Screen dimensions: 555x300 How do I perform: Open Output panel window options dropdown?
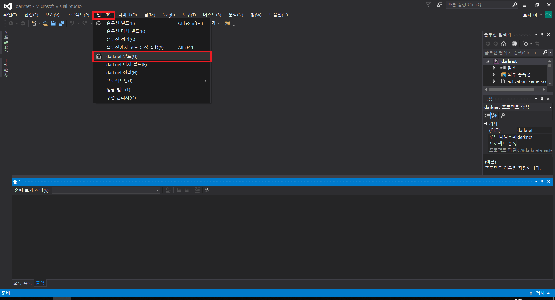tap(536, 182)
